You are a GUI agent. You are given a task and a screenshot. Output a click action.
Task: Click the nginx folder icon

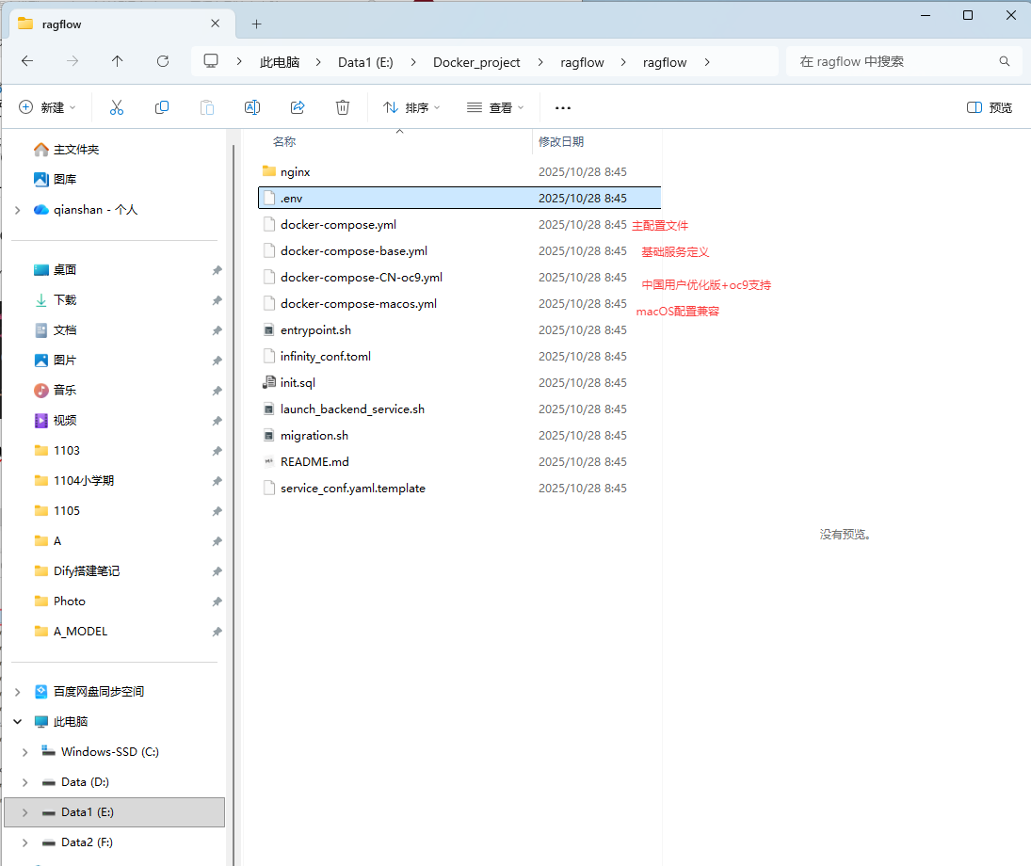click(x=269, y=171)
